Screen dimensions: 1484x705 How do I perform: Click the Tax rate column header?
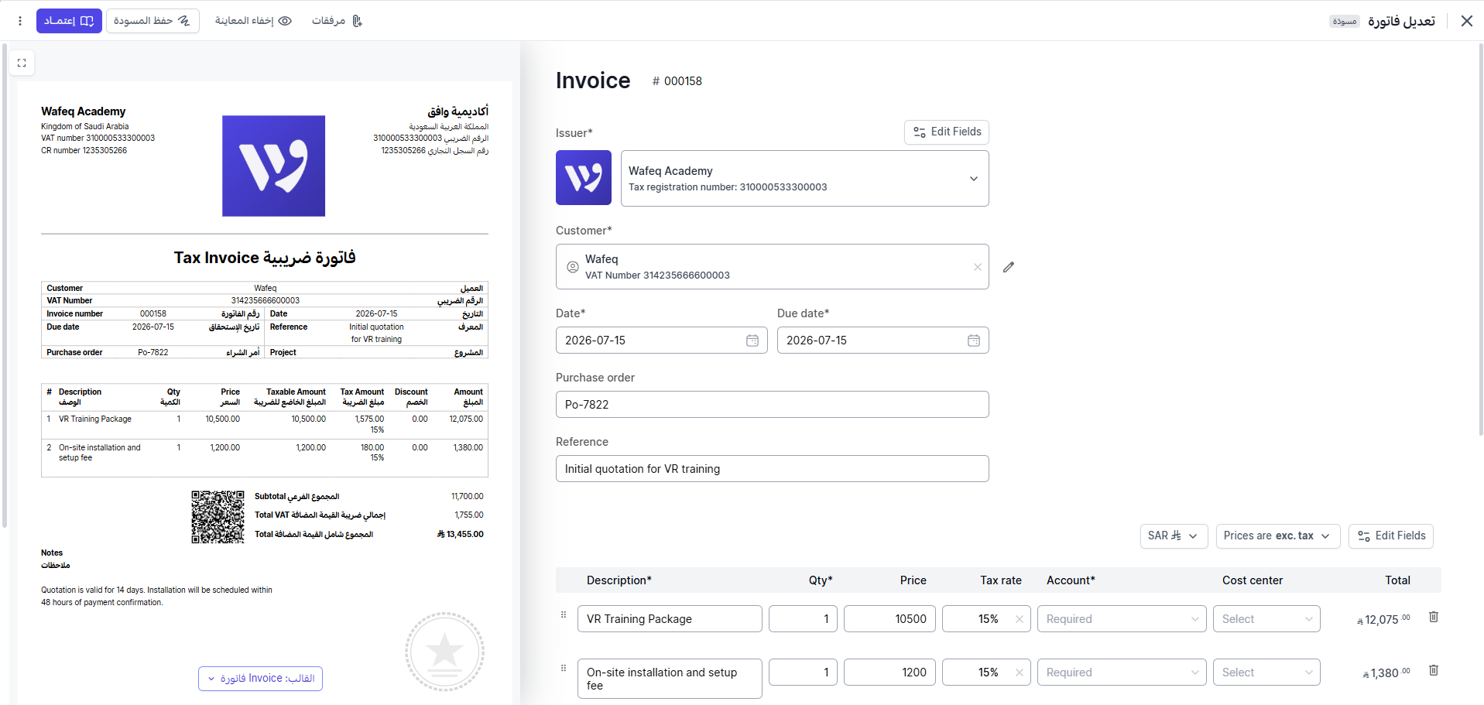point(1001,580)
